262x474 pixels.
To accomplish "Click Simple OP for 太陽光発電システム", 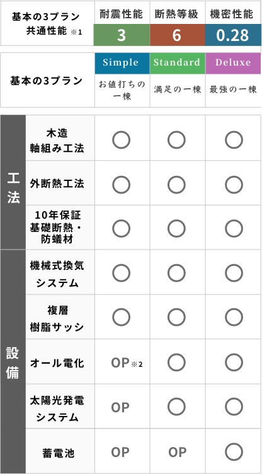I will 120,408.
